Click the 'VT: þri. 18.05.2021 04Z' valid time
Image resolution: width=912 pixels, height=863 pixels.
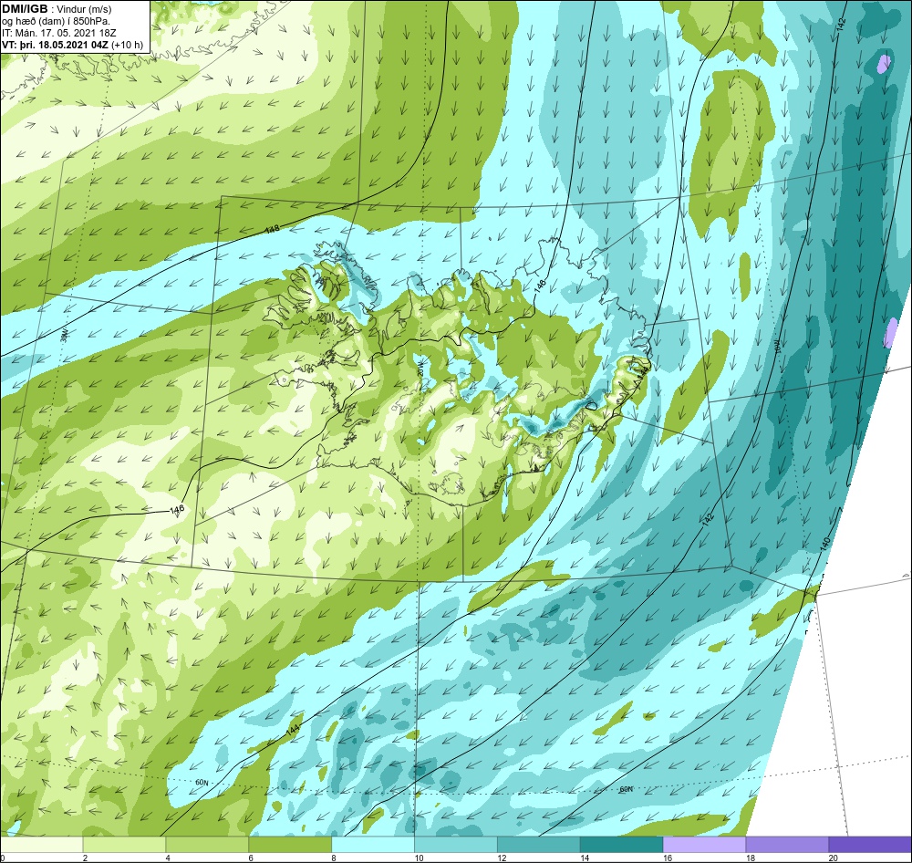(56, 45)
